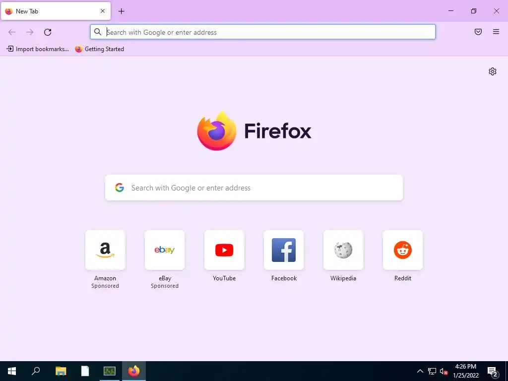Screen dimensions: 508x381
Task: Click the Google G icon in search box
Action: [x=120, y=188]
